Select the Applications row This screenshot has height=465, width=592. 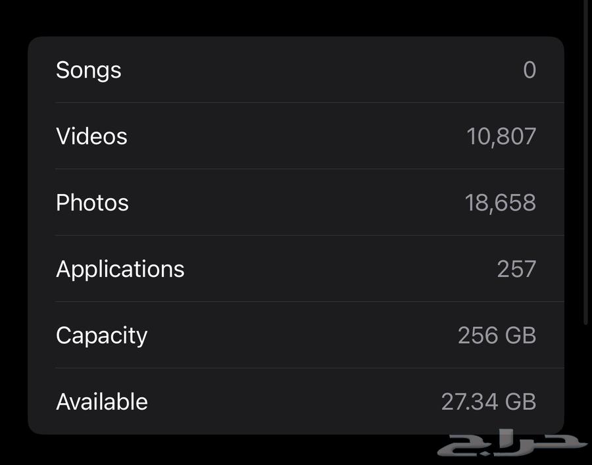tap(296, 269)
